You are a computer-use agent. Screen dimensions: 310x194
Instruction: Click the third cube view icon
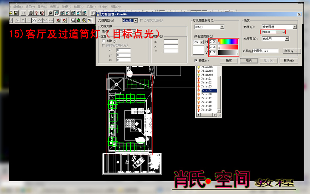pyautogui.click(x=68, y=13)
